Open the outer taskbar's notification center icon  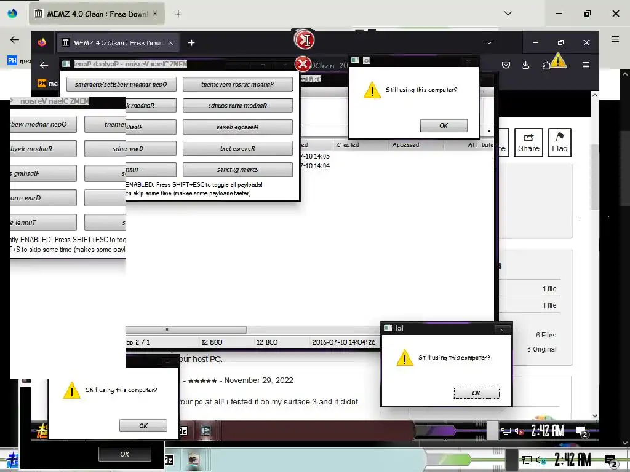(x=611, y=461)
